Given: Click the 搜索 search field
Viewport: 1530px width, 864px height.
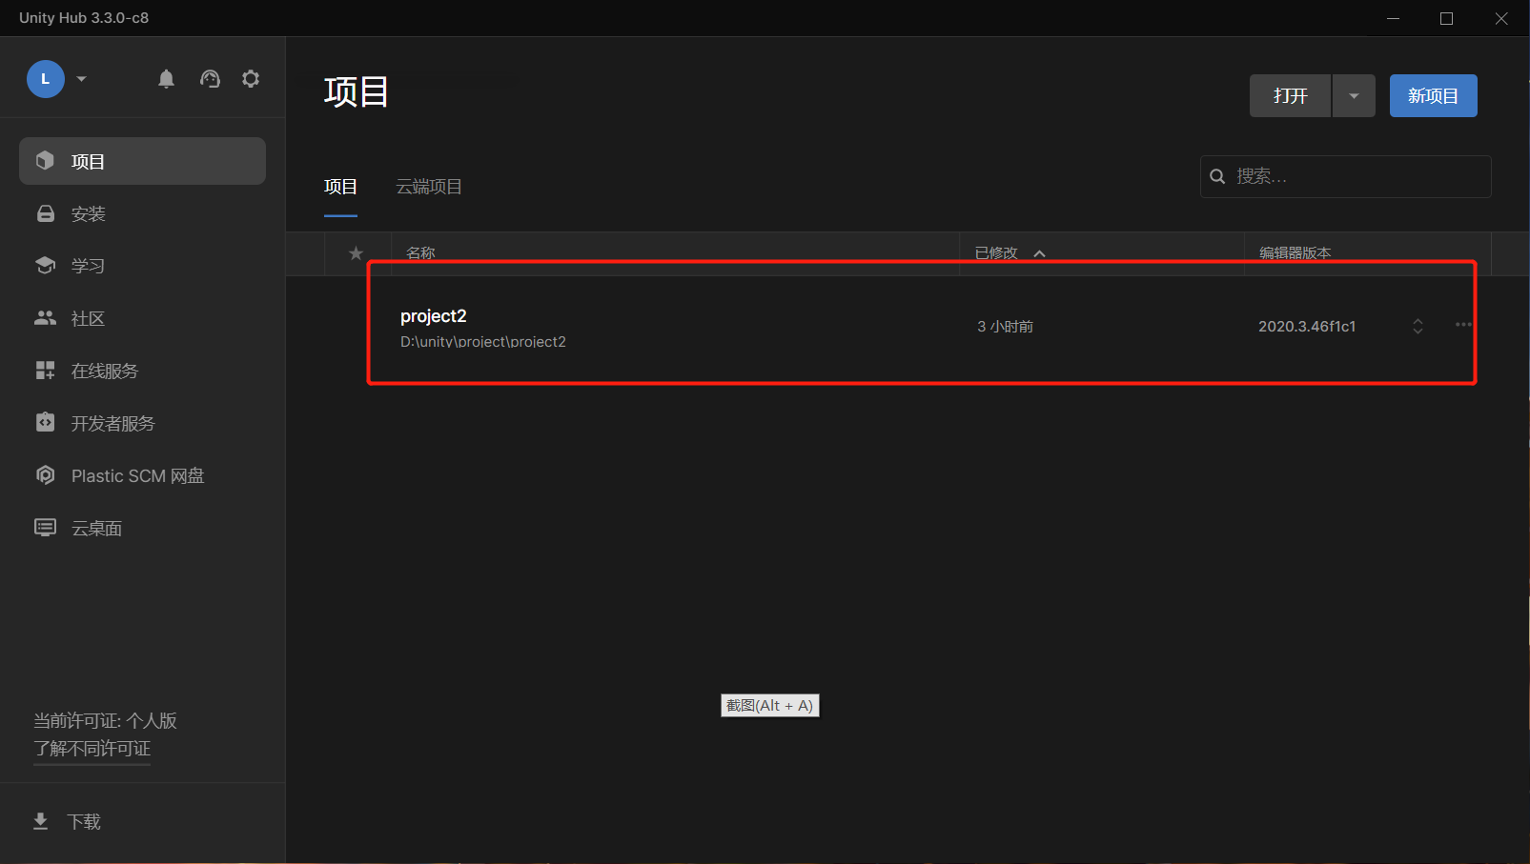Looking at the screenshot, I should [x=1345, y=176].
